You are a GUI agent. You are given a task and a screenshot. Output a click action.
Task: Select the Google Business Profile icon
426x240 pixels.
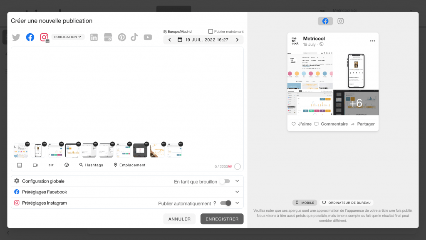point(108,37)
